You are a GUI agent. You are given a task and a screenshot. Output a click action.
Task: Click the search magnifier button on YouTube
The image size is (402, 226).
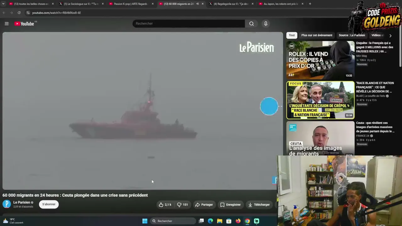pyautogui.click(x=252, y=24)
